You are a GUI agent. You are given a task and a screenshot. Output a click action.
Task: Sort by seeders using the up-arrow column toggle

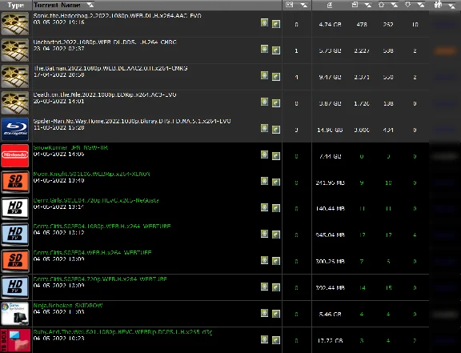pos(395,5)
